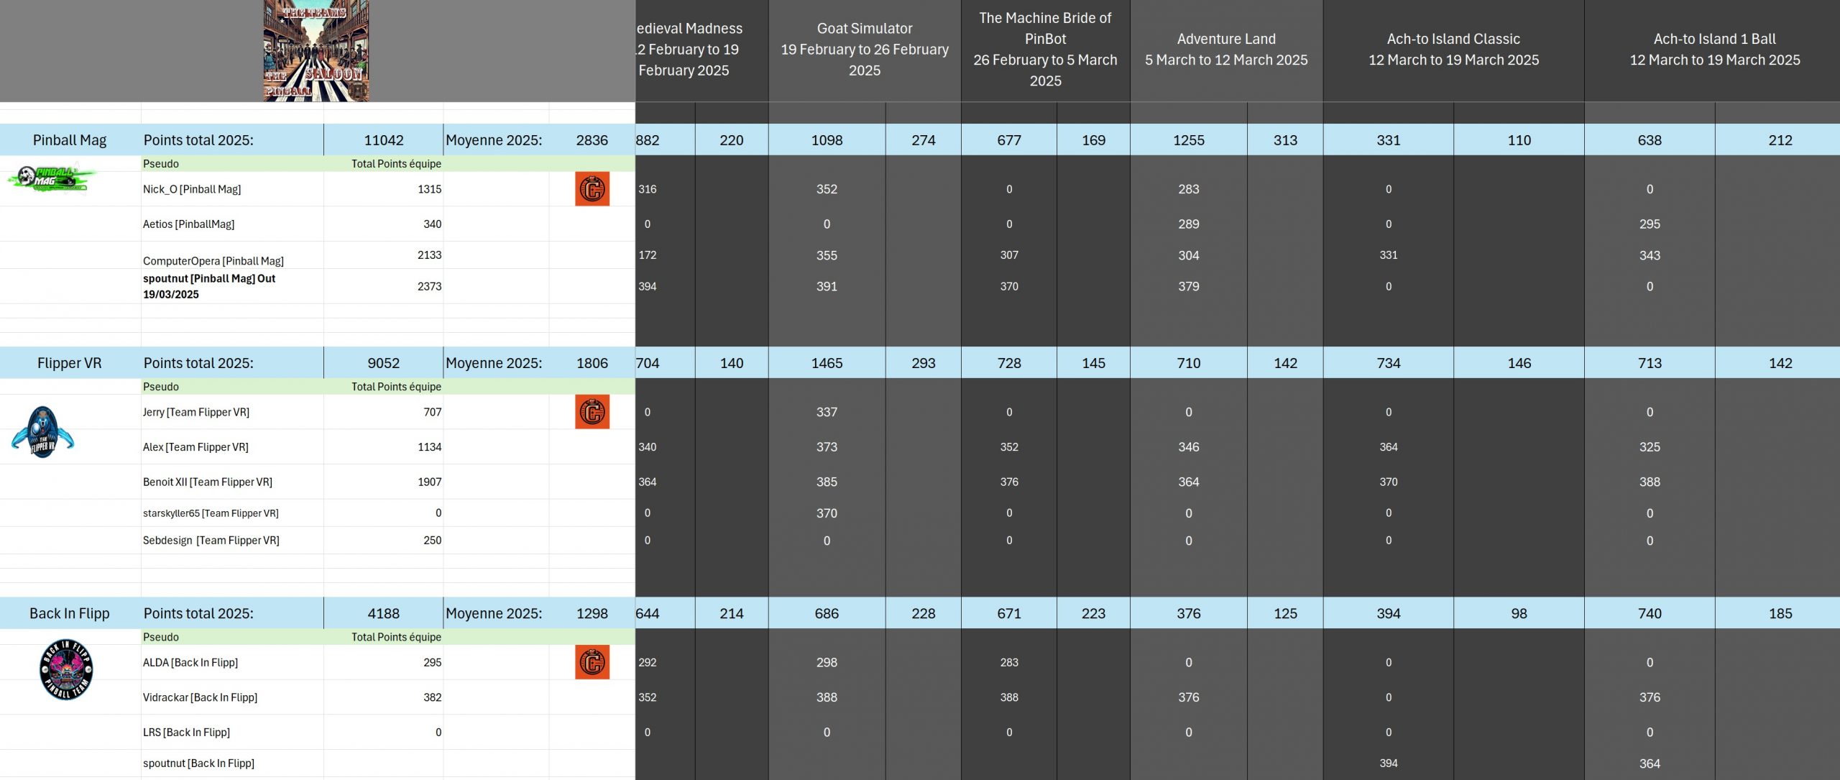Click Back In Flipp points total 4188
The image size is (1840, 780).
click(x=383, y=613)
